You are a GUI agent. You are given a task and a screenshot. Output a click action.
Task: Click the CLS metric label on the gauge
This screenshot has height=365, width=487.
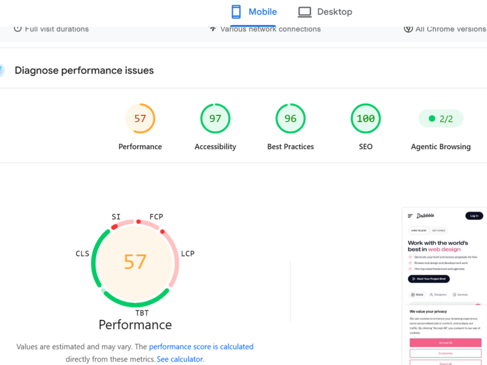click(82, 254)
